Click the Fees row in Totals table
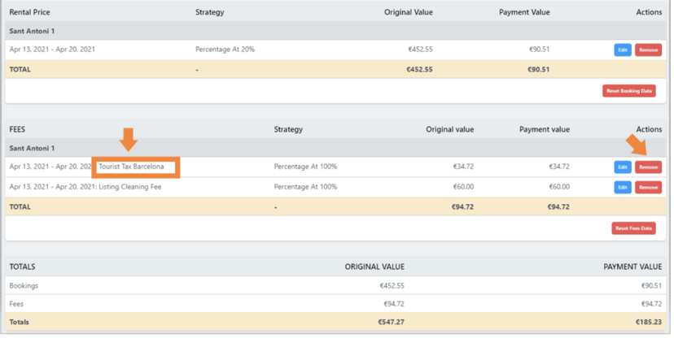 click(18, 304)
